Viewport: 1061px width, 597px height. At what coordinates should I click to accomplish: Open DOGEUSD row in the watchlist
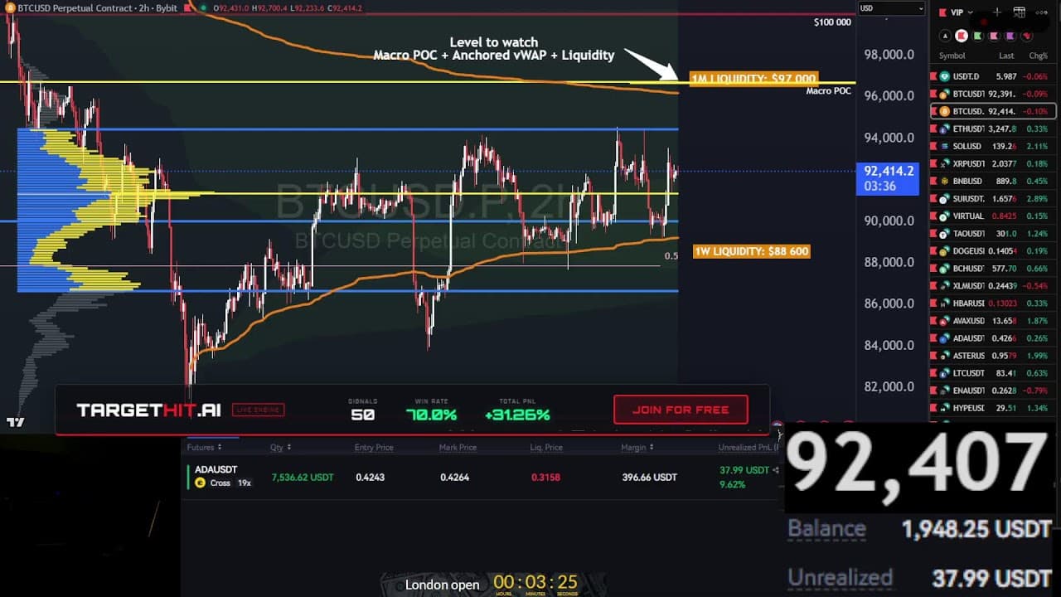[x=994, y=251]
